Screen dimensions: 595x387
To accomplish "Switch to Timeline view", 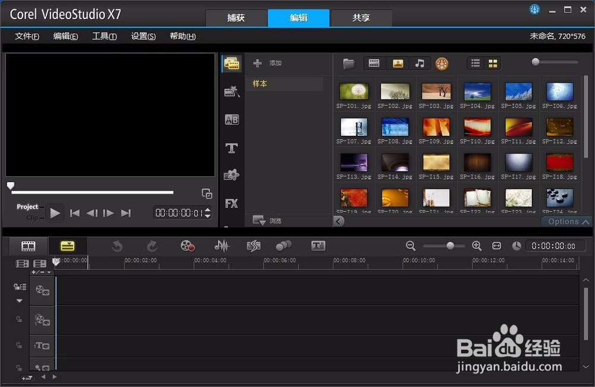I will pyautogui.click(x=67, y=246).
